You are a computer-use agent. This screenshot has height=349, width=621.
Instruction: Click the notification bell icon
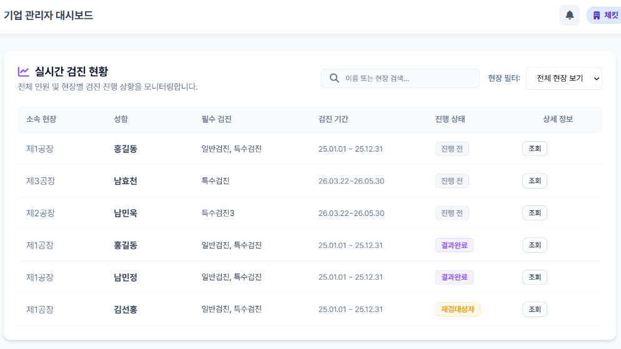click(569, 16)
